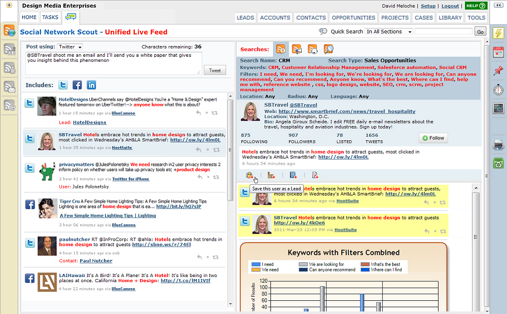Follow the SBTravel user

[433, 138]
